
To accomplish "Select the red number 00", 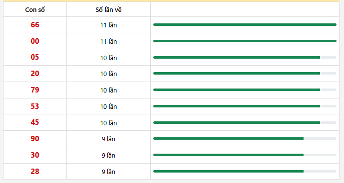I will pos(35,41).
